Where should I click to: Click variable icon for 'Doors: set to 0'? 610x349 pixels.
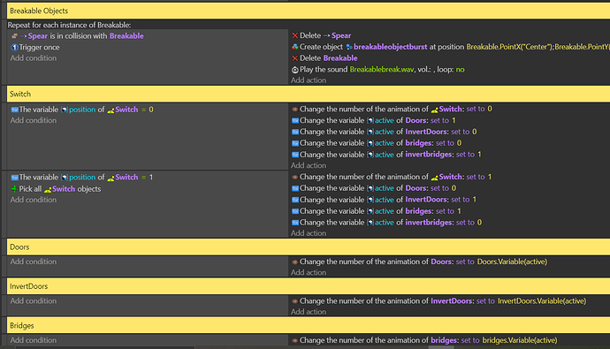tap(295, 188)
